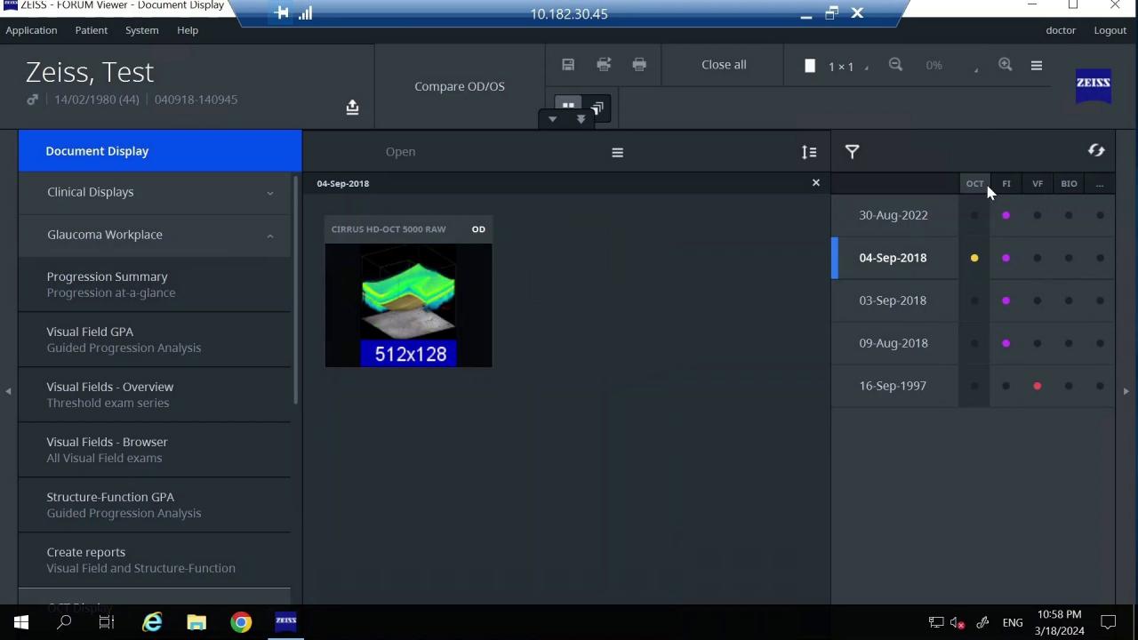
Task: Click the zoom out magnifier icon
Action: [x=895, y=64]
